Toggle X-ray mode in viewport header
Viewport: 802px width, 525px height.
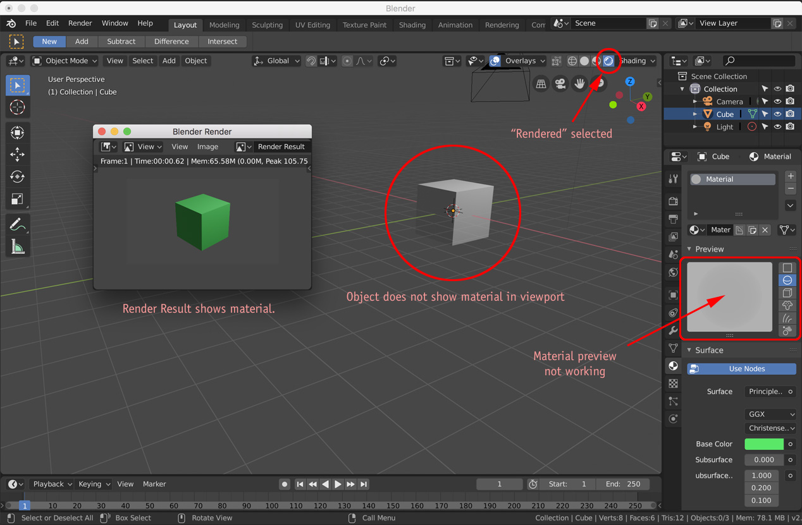pos(556,61)
